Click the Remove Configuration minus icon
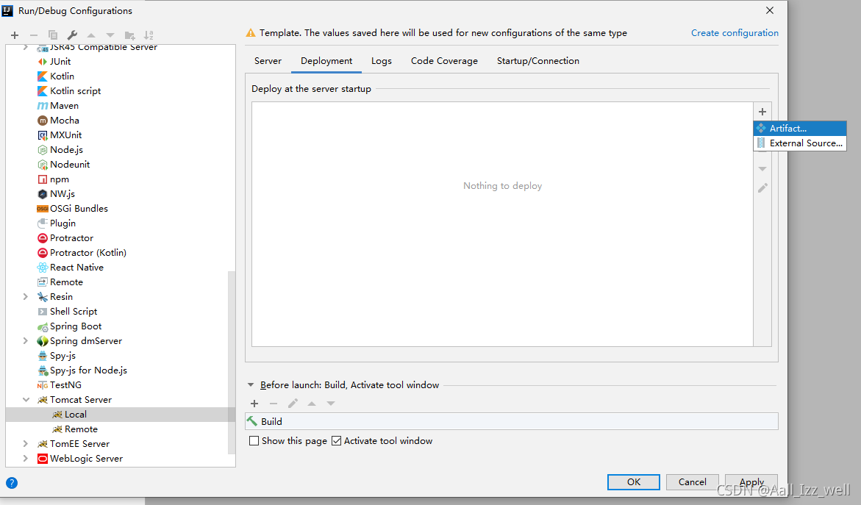Screen dimensions: 861x505 34,35
